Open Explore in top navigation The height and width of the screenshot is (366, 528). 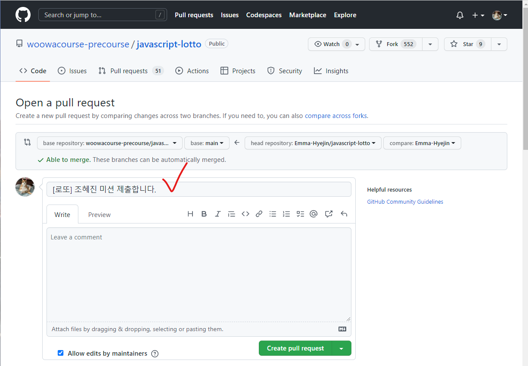(x=345, y=15)
